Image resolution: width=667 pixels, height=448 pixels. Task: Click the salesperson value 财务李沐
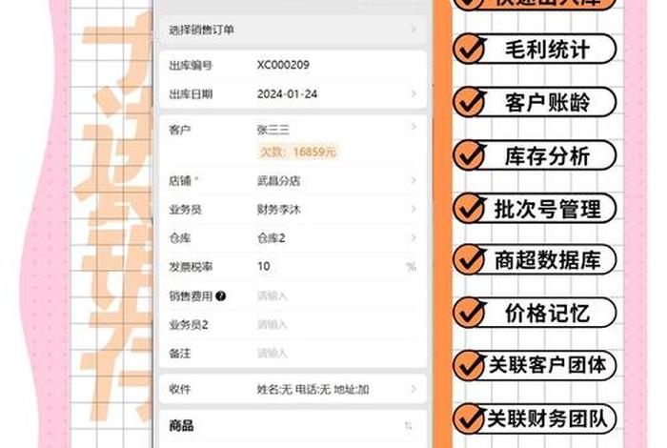pyautogui.click(x=278, y=210)
